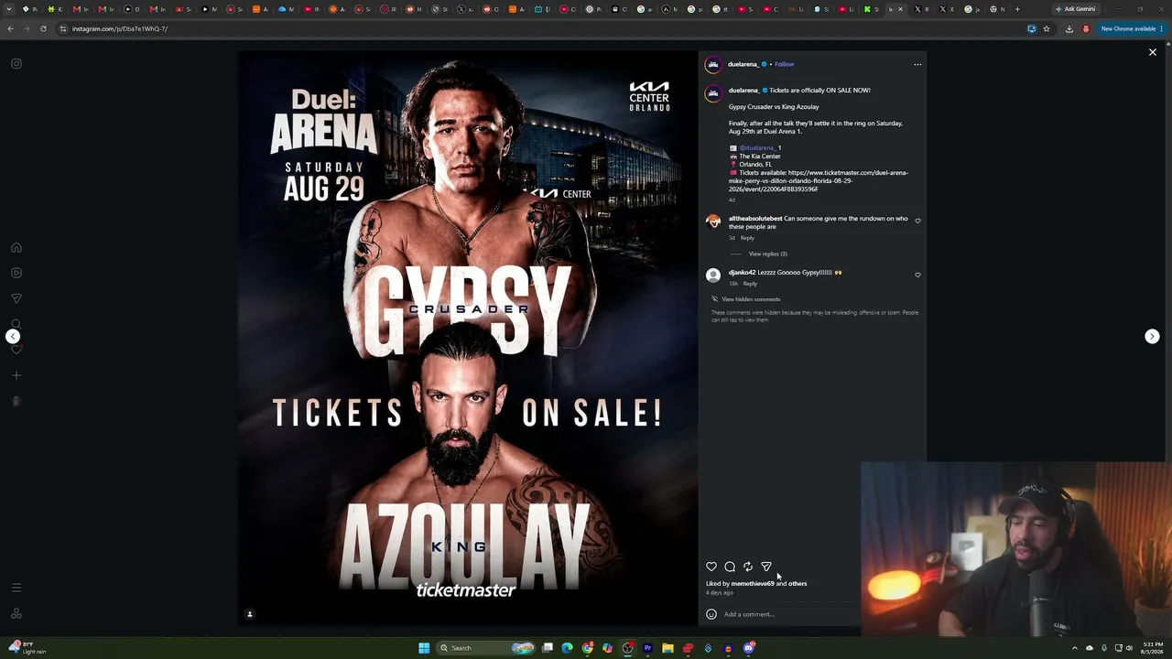Image resolution: width=1172 pixels, height=659 pixels.
Task: Open djanko42's avatar picture
Action: pos(713,275)
